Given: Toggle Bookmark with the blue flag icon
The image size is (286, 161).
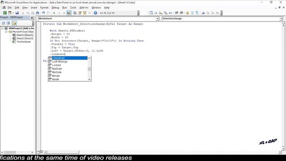Looking at the screenshot, I should pyautogui.click(x=203, y=13).
